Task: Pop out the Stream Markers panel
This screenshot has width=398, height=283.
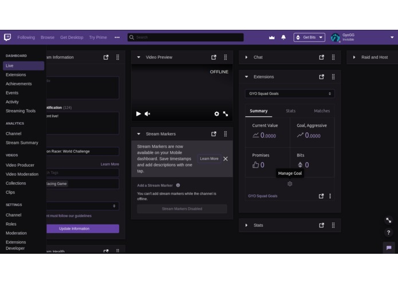Action: click(214, 133)
